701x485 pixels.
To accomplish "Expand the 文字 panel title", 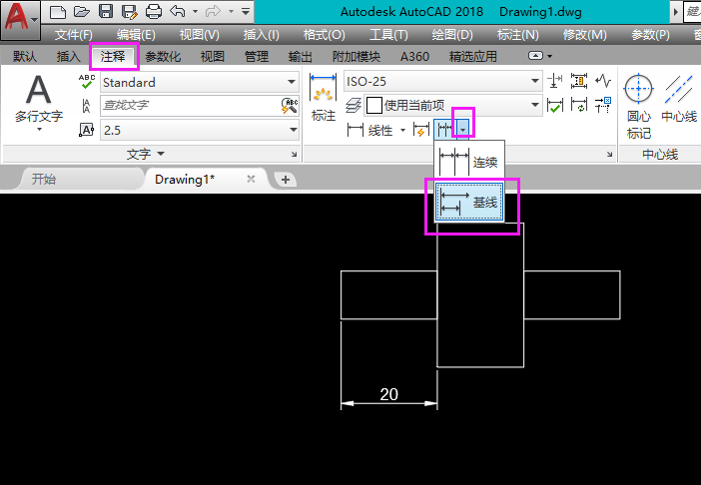I will click(x=146, y=154).
